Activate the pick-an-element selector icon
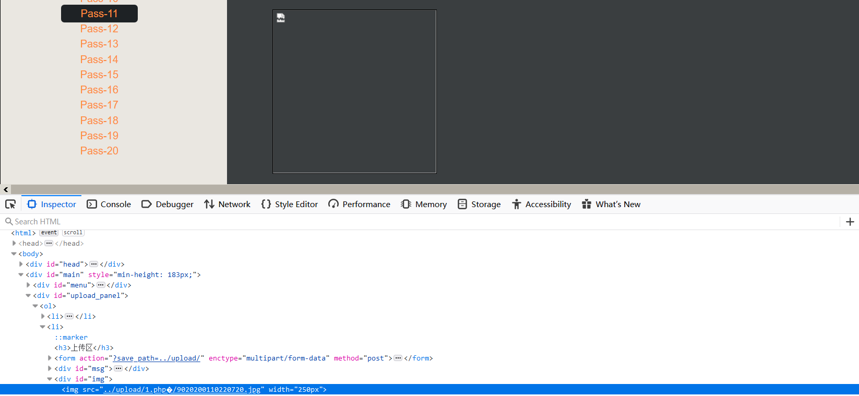Image resolution: width=859 pixels, height=396 pixels. pos(10,204)
